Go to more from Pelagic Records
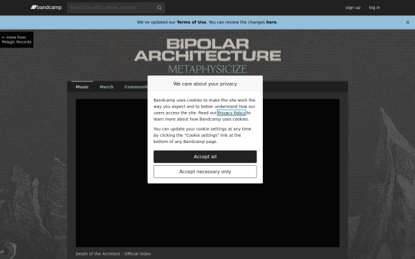415x259 pixels. [17, 39]
